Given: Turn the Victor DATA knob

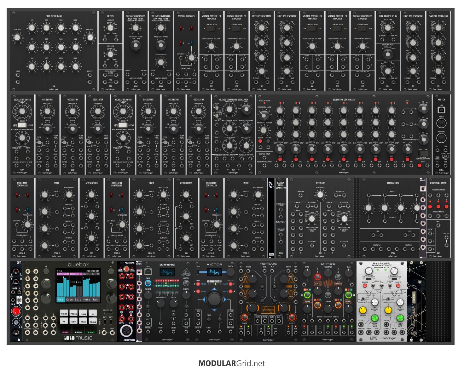Looking at the screenshot, I should [230, 272].
